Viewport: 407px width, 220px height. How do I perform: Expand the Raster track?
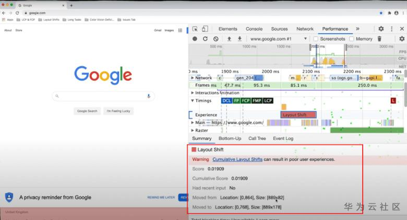pos(193,130)
